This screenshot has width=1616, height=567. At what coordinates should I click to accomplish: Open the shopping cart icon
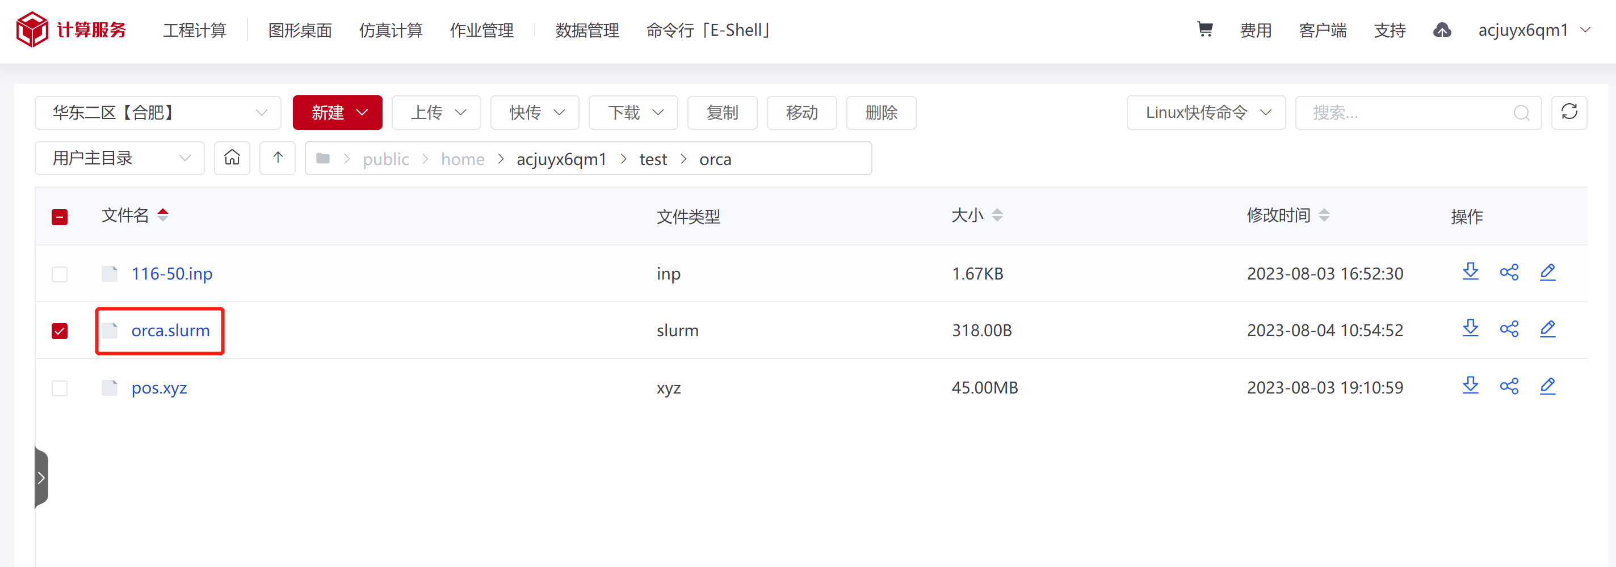click(x=1204, y=29)
